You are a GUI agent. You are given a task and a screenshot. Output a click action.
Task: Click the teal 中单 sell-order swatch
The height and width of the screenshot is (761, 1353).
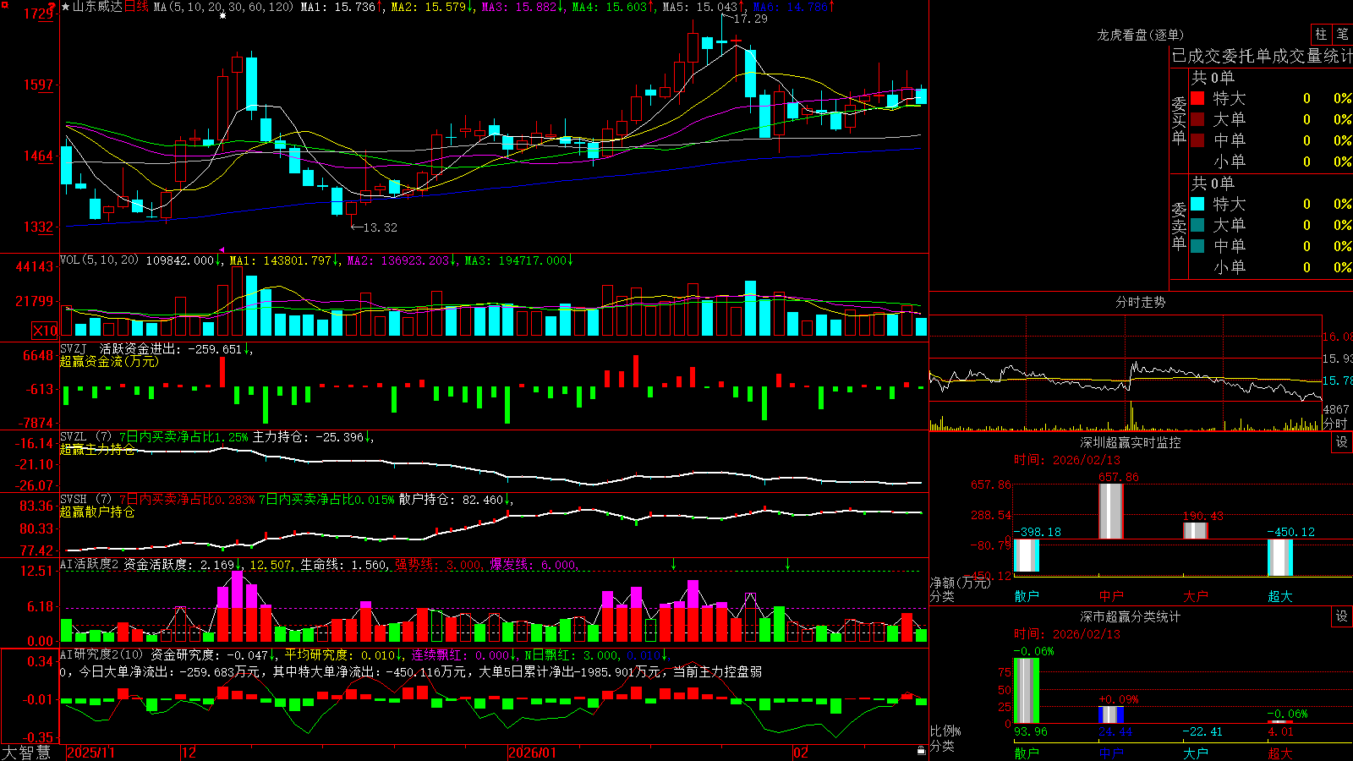(1197, 246)
